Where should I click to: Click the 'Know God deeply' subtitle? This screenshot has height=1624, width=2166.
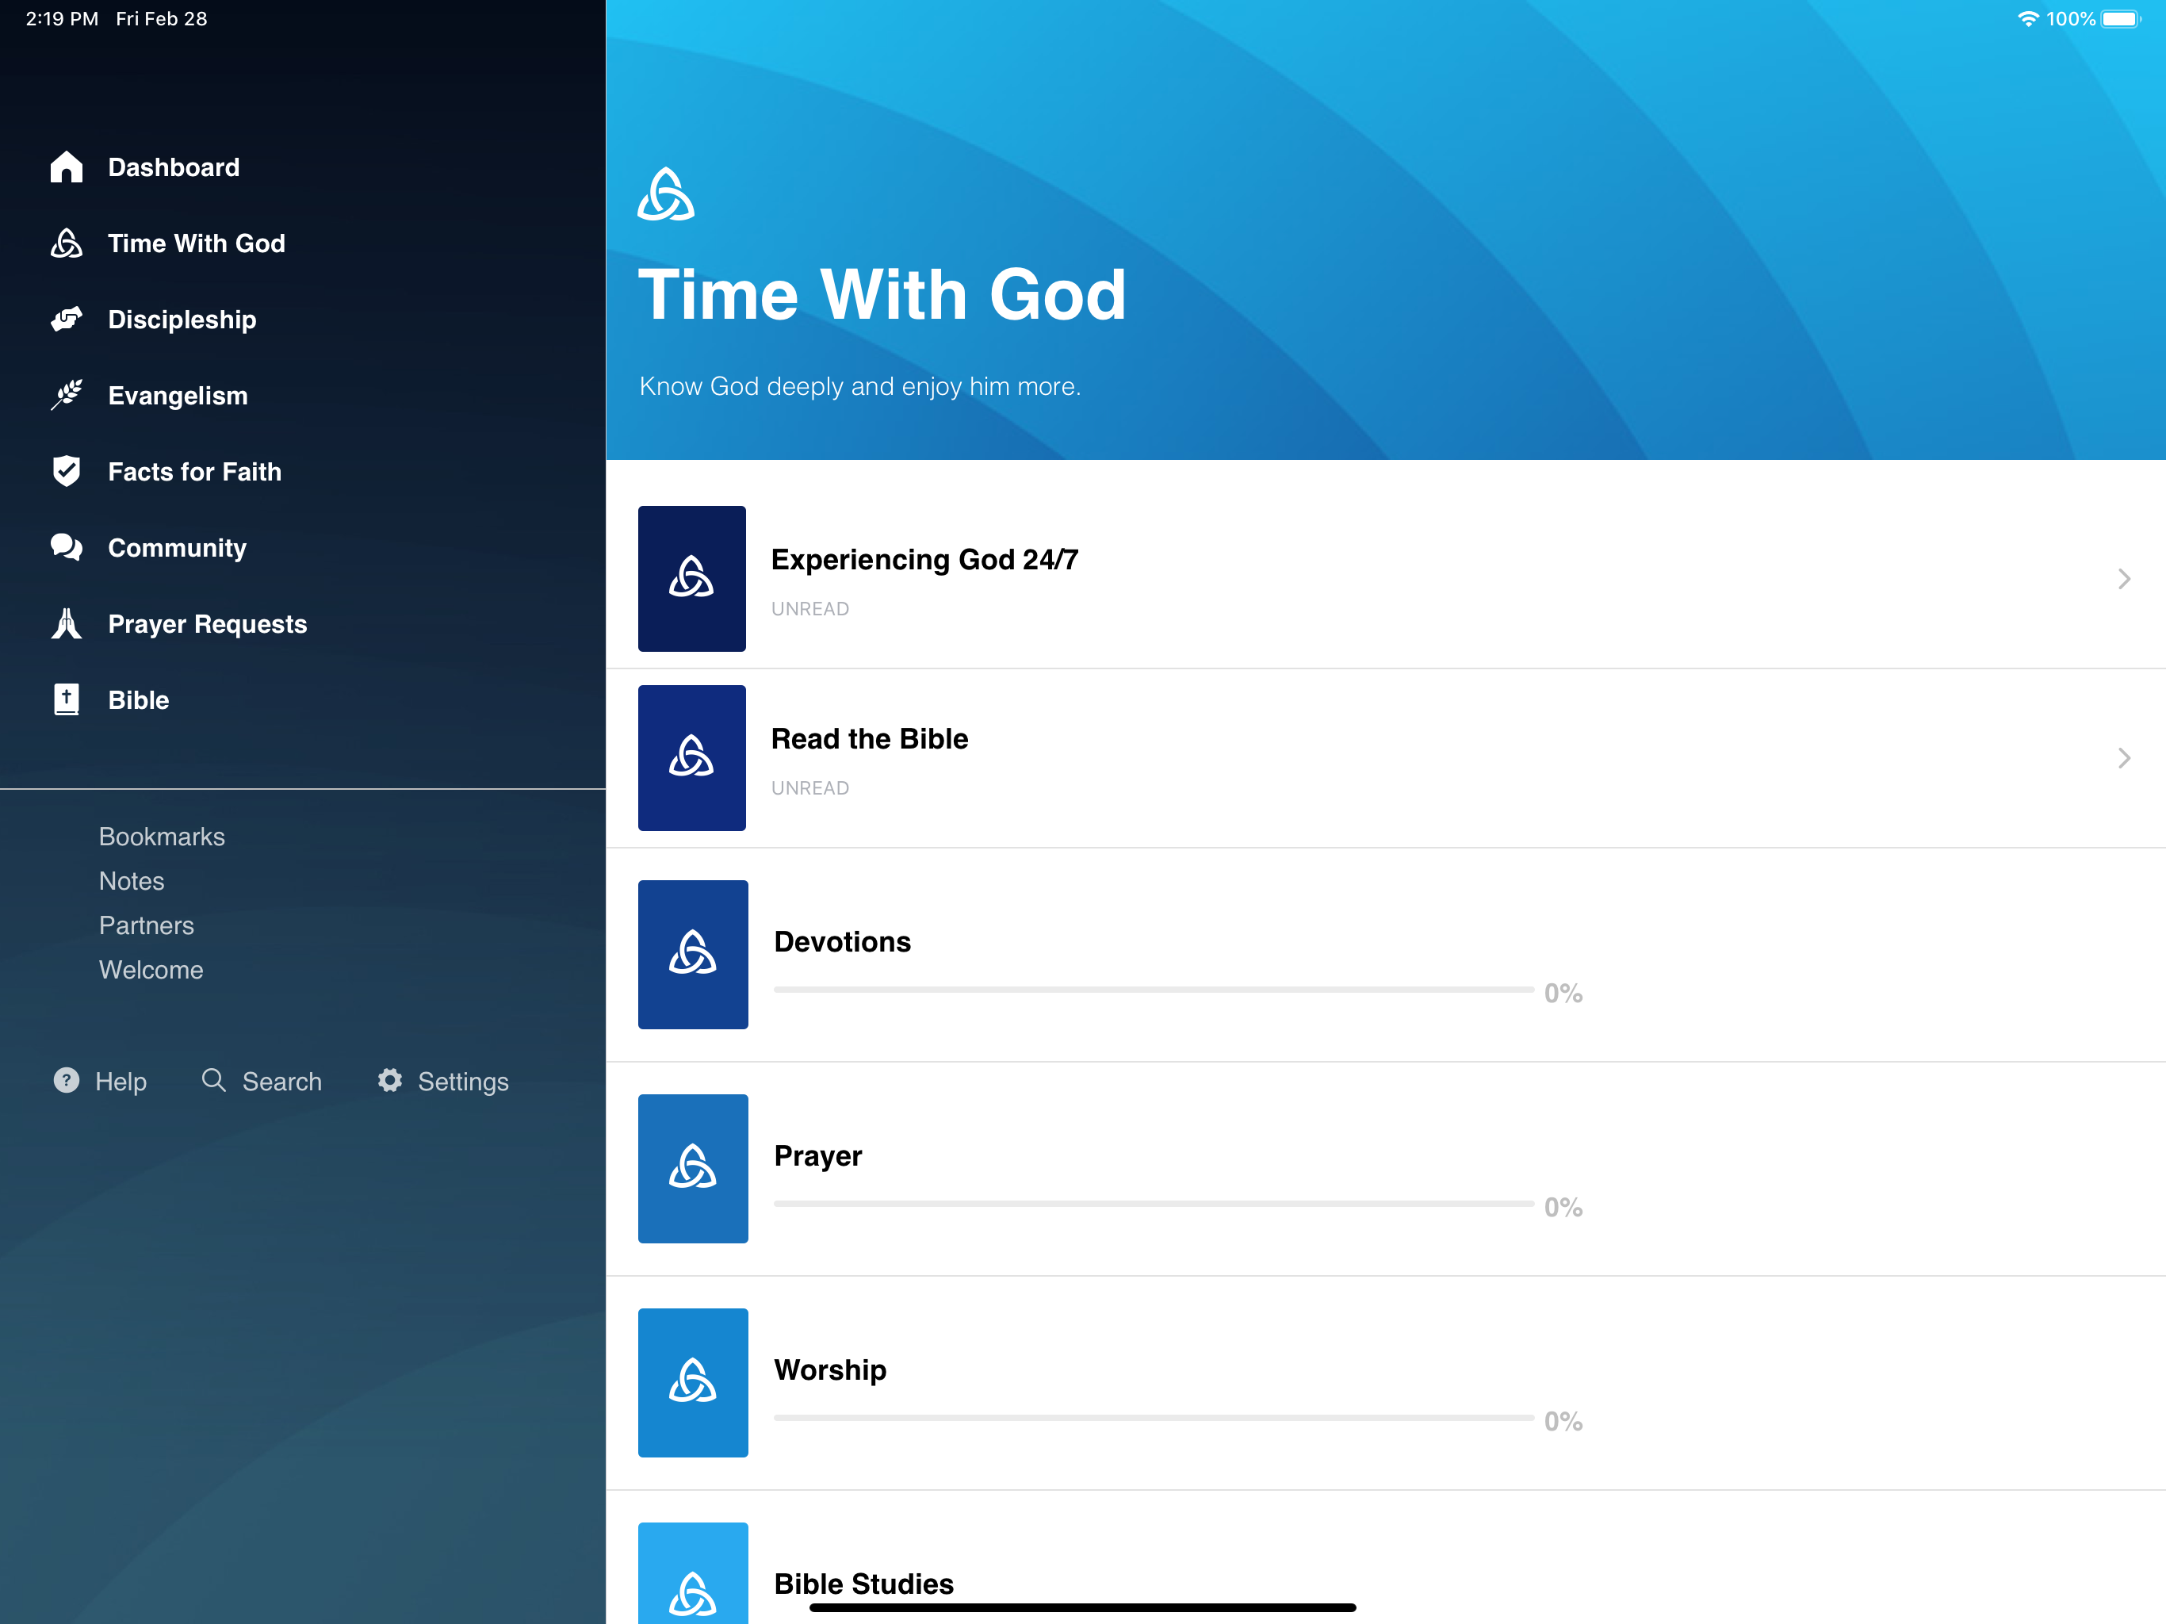point(859,386)
